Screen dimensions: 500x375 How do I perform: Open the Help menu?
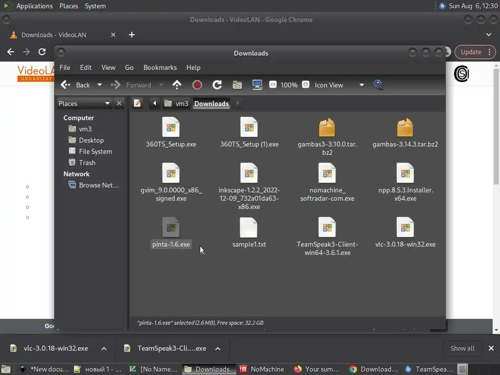[x=193, y=67]
